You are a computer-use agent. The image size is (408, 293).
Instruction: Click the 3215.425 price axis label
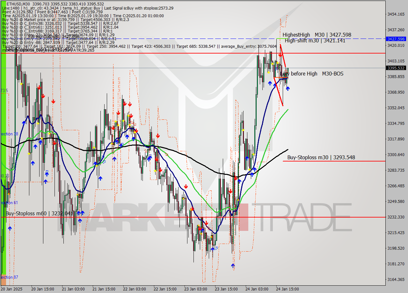(x=396, y=232)
